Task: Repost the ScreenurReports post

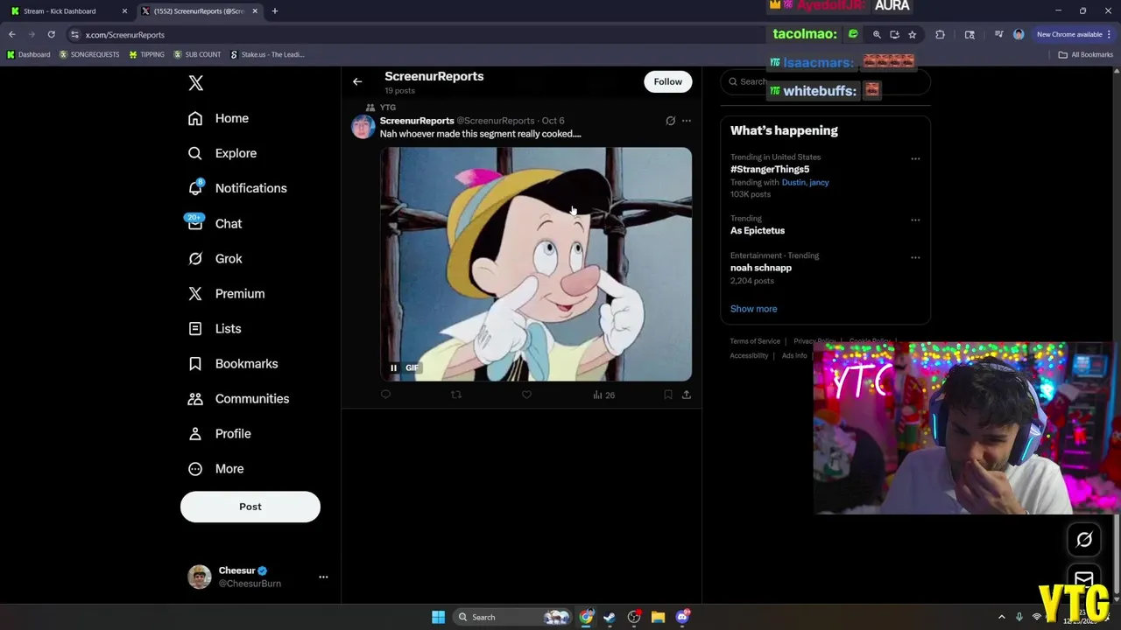Action: (x=456, y=395)
